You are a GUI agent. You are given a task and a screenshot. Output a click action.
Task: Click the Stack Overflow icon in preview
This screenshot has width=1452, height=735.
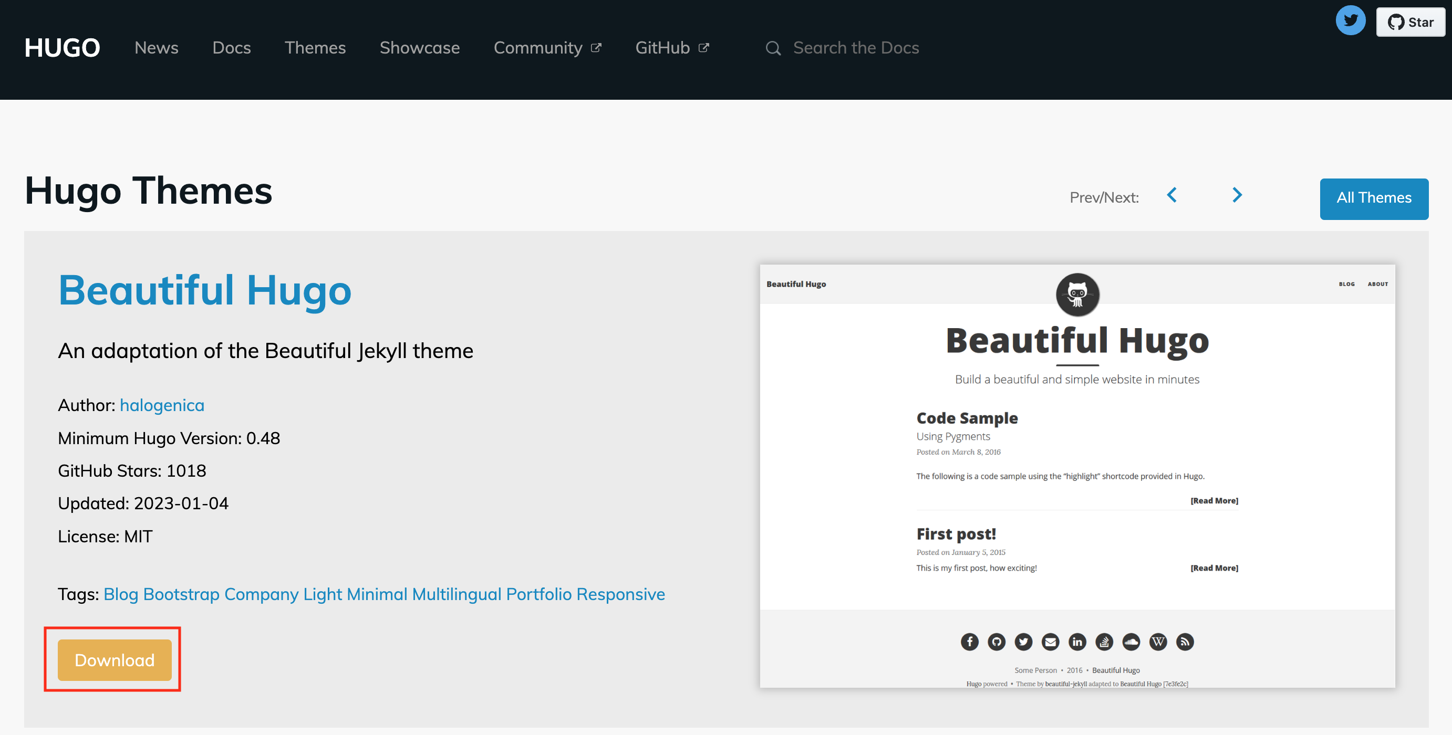(1104, 642)
